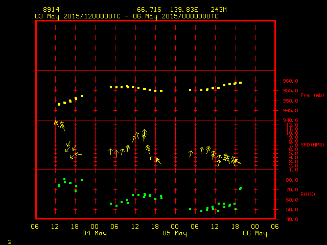Select the latitude value 66.71S

(148, 10)
